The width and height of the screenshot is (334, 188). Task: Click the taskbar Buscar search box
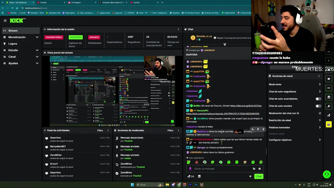150,185
